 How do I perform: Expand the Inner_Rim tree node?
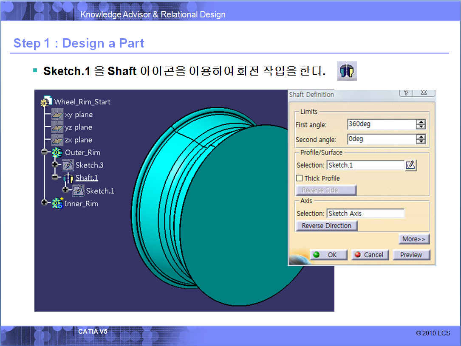(44, 203)
